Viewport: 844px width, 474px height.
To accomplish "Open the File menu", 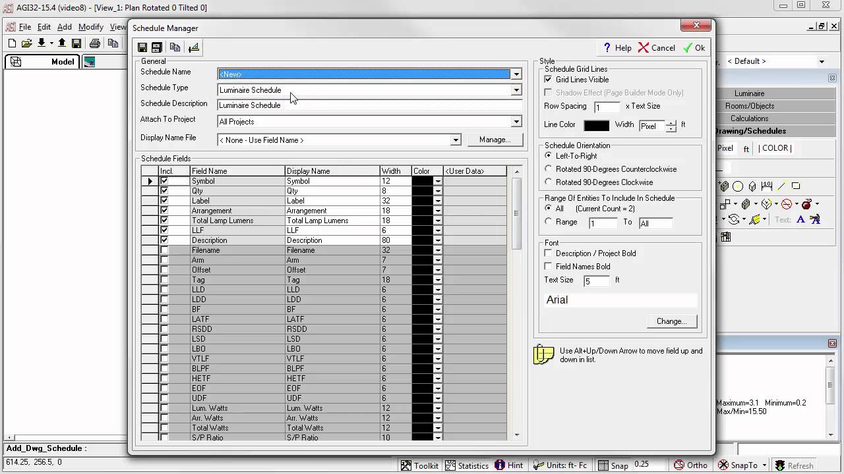I will 25,27.
